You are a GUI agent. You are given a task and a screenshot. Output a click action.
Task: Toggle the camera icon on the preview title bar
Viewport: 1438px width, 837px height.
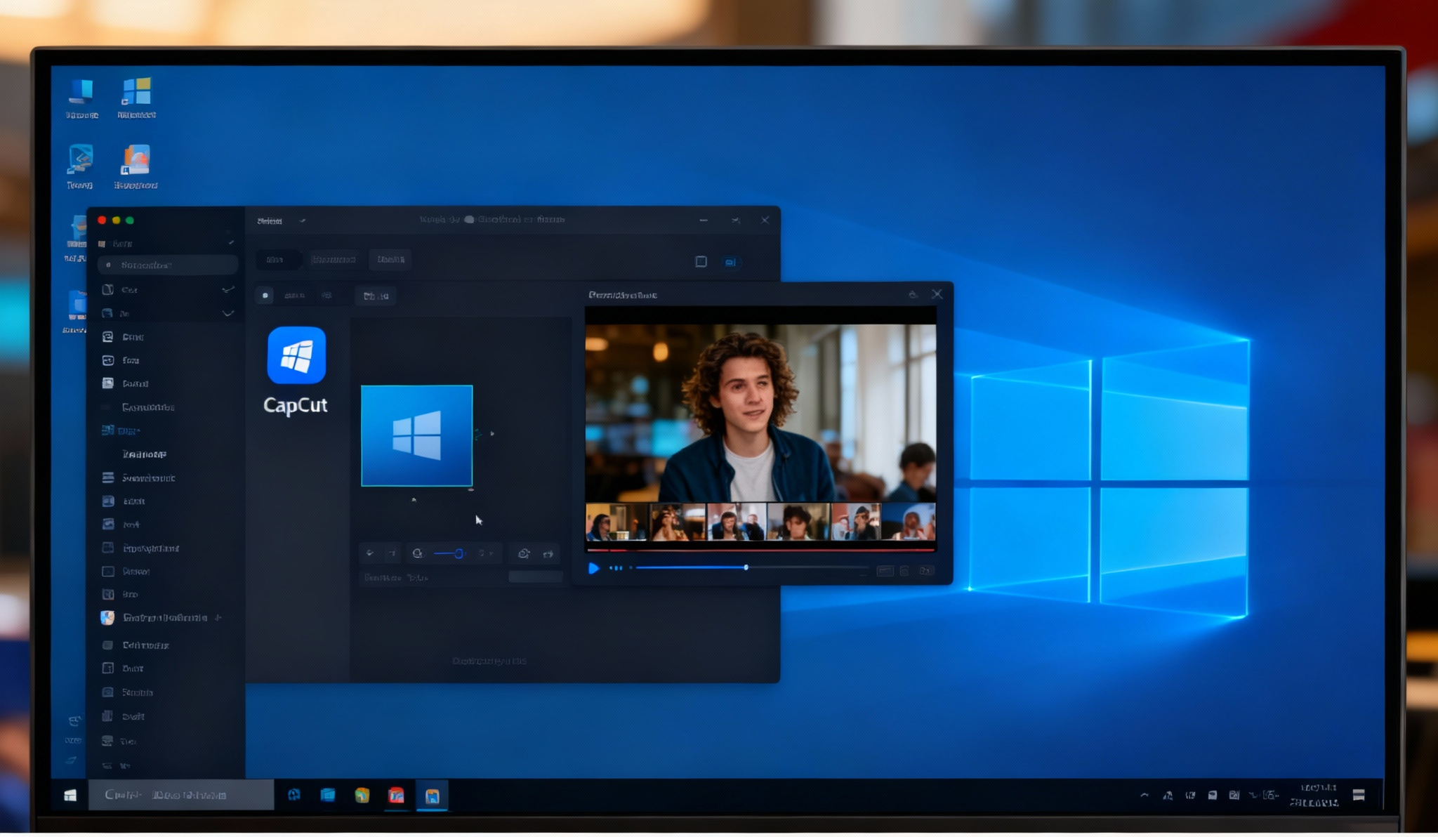913,294
